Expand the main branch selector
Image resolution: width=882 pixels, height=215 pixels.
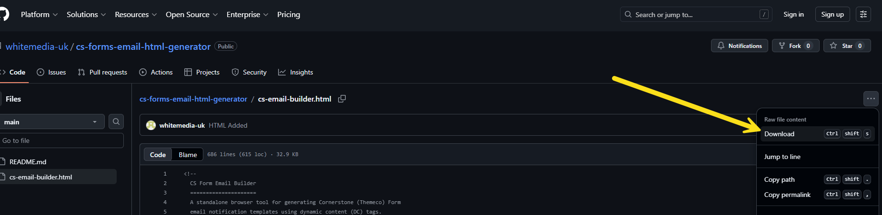(x=50, y=122)
